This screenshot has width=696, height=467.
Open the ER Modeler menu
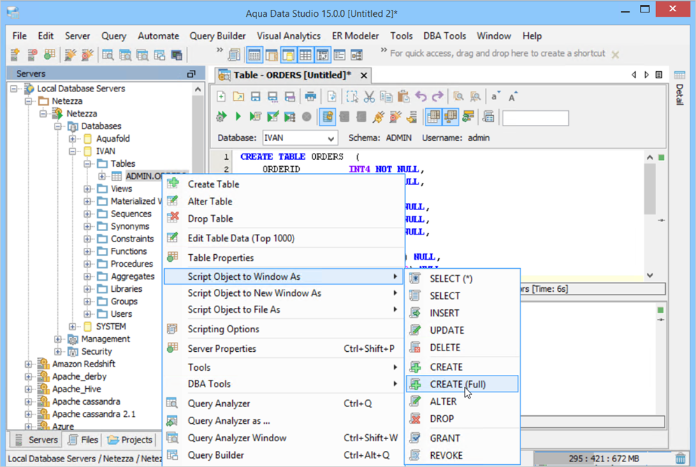355,36
